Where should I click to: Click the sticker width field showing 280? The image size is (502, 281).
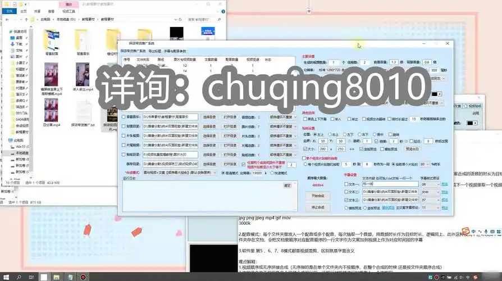(323, 149)
